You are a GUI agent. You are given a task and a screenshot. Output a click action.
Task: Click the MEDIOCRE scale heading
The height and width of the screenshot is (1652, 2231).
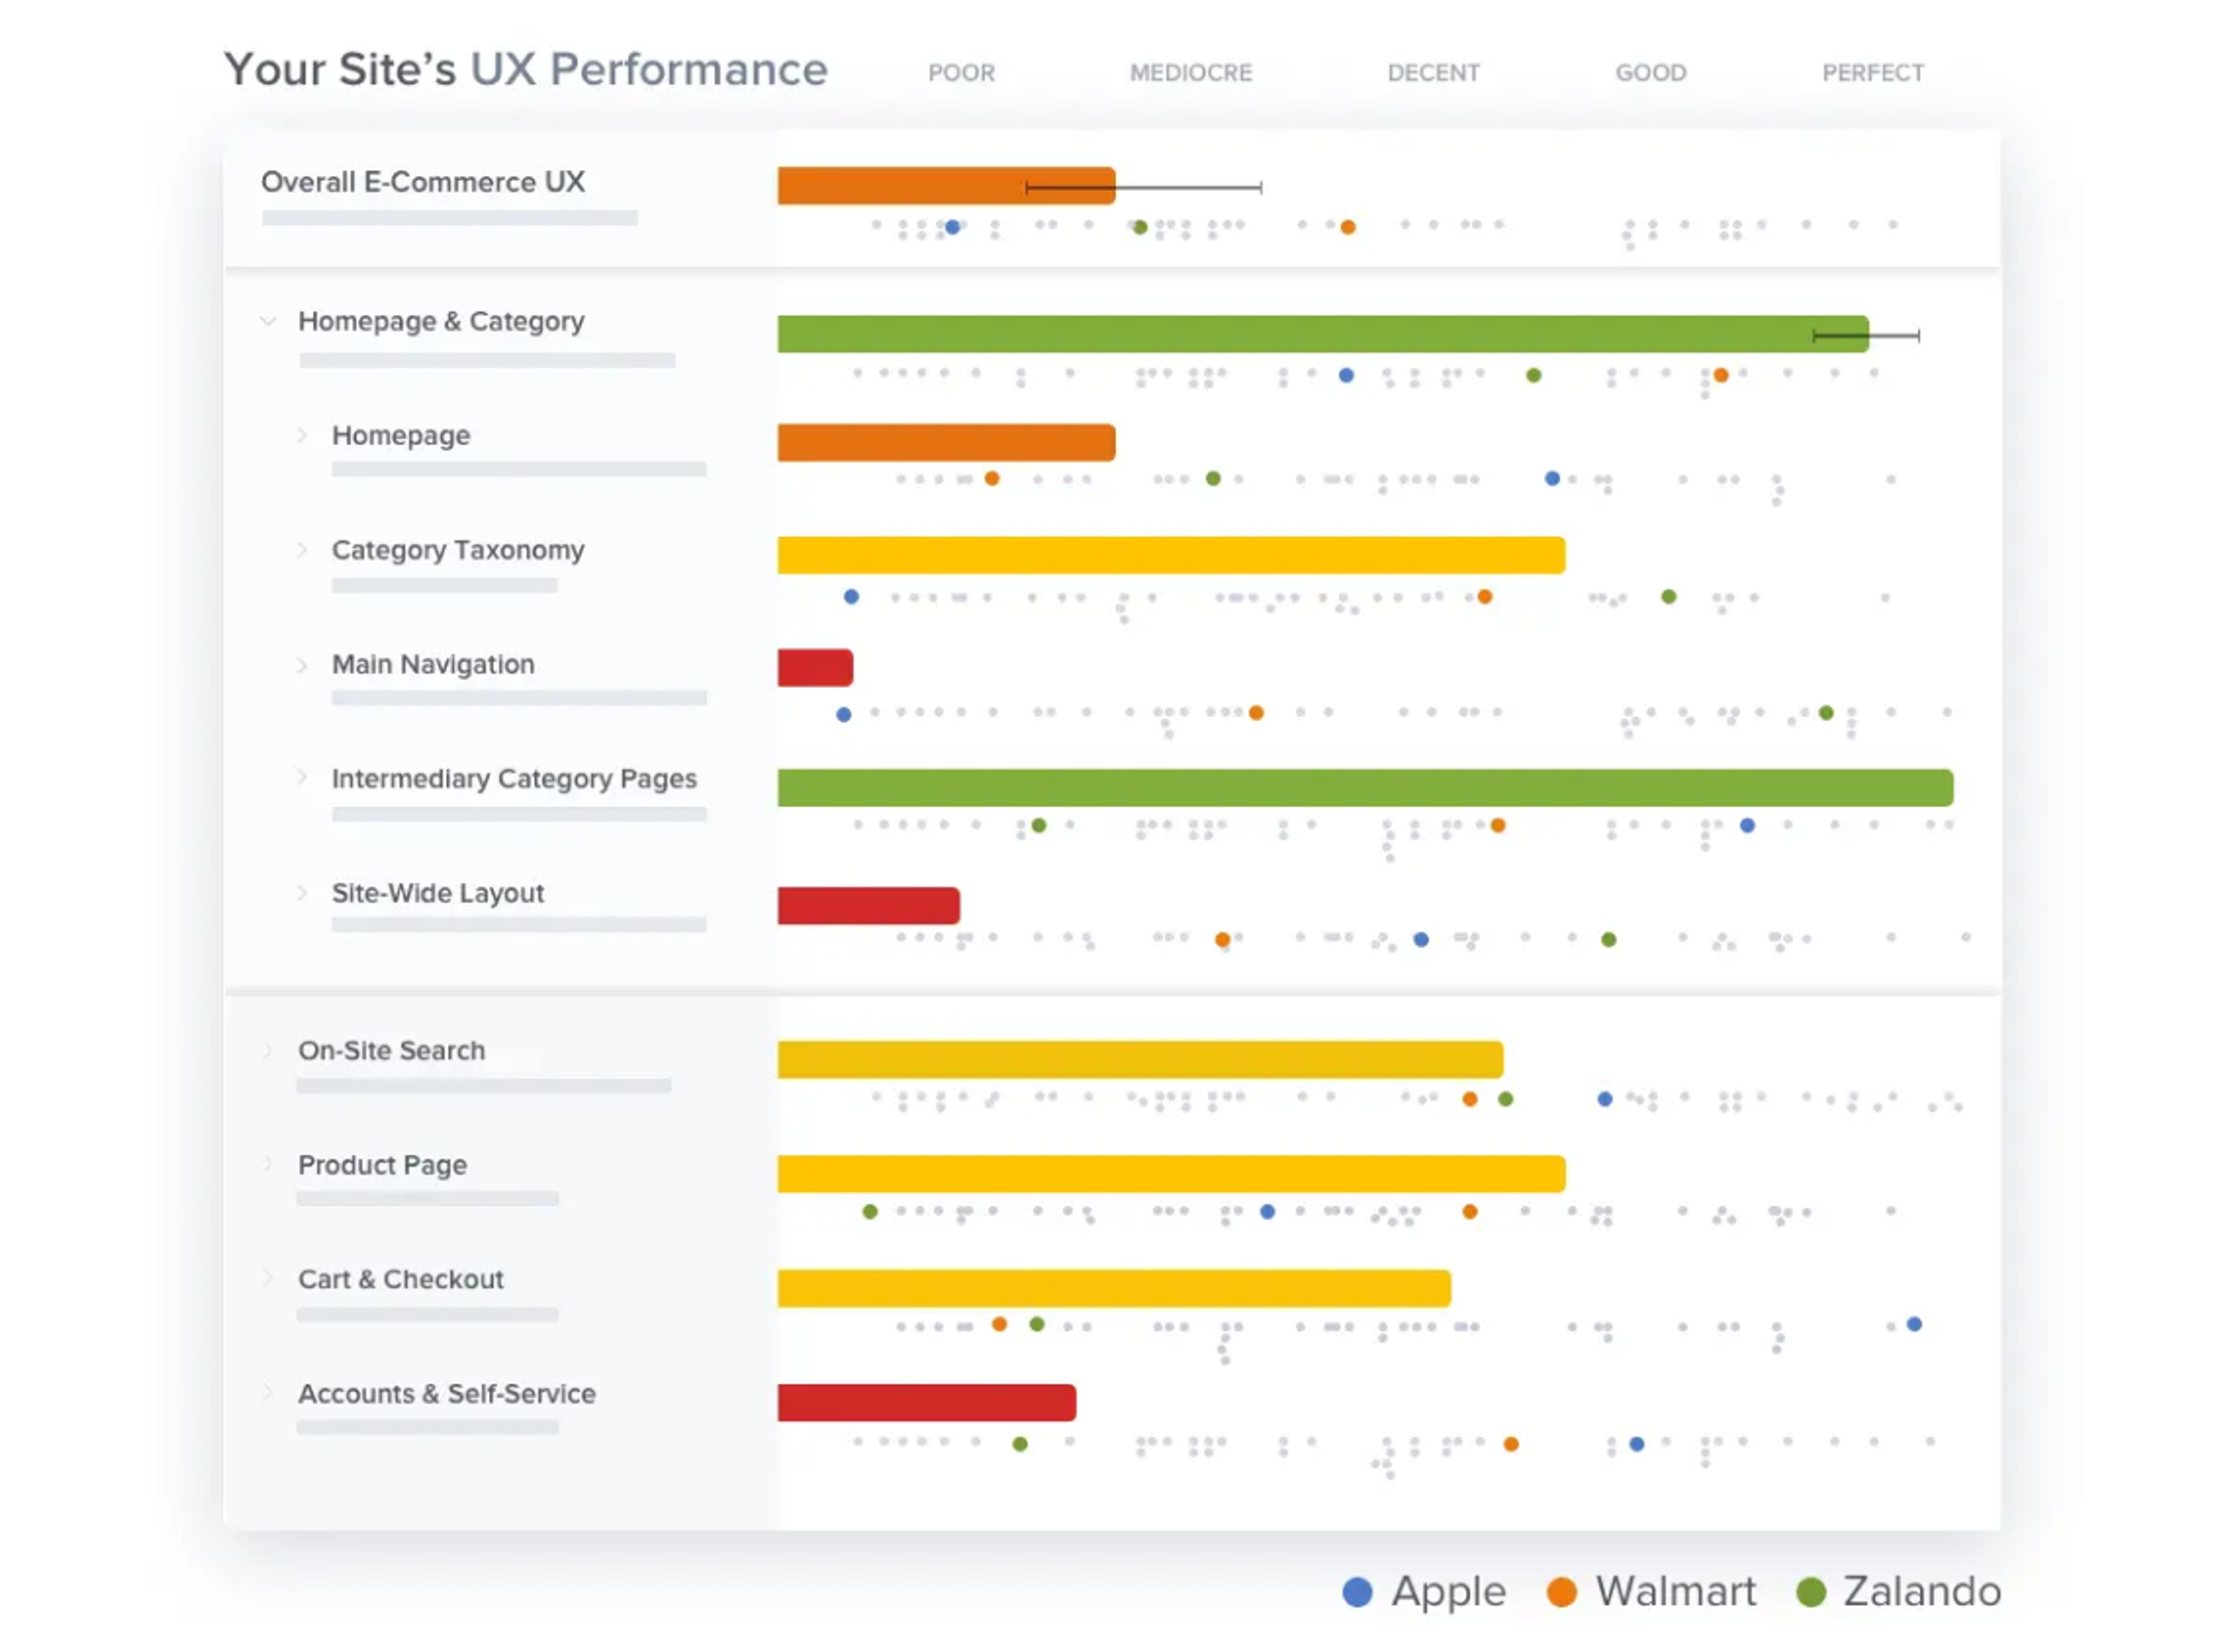coord(1190,73)
